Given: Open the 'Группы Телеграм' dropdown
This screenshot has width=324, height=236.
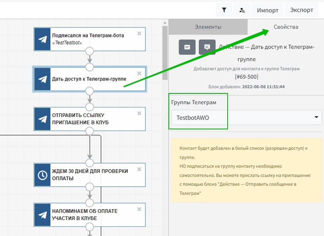Looking at the screenshot, I should click(247, 118).
